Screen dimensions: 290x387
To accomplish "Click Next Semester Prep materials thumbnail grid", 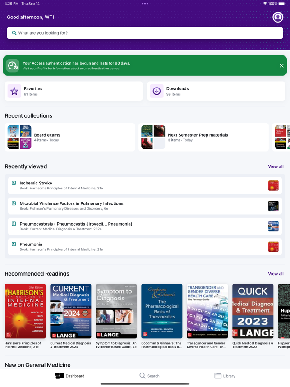I will coord(153,137).
